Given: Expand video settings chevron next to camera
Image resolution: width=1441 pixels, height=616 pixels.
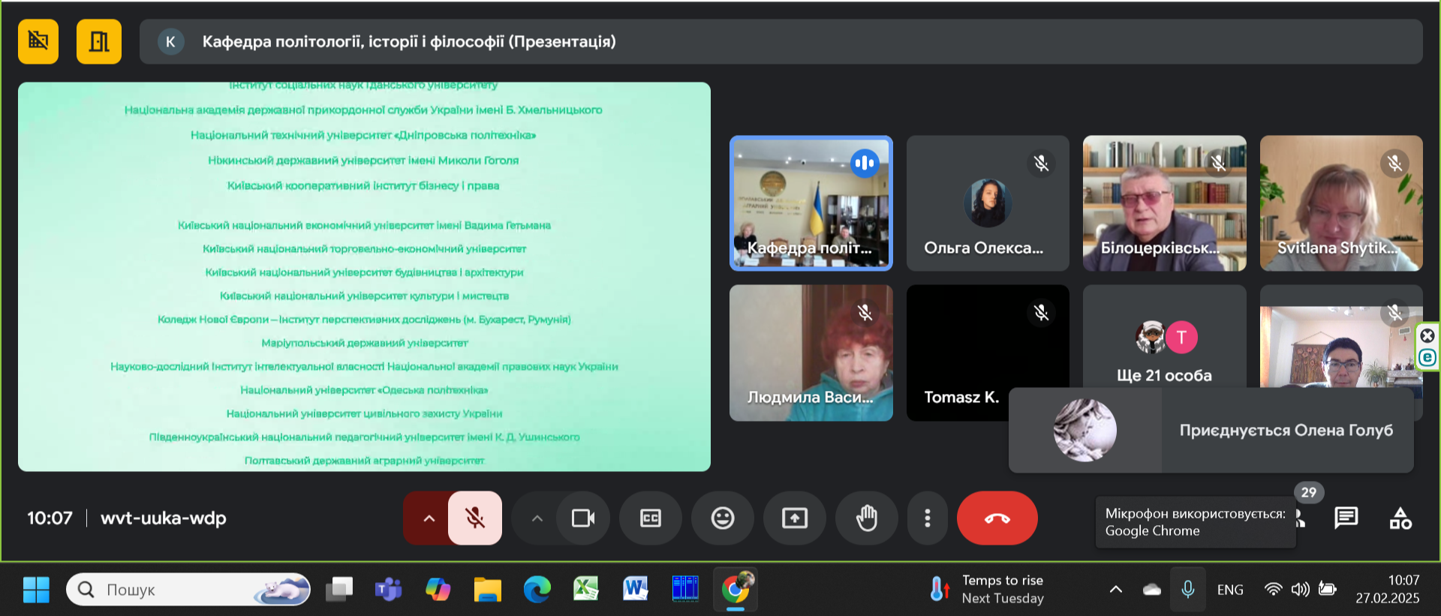Looking at the screenshot, I should pyautogui.click(x=537, y=518).
